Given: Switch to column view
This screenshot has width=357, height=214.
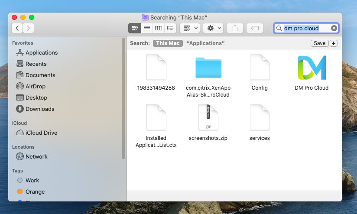Looking at the screenshot, I should (159, 28).
